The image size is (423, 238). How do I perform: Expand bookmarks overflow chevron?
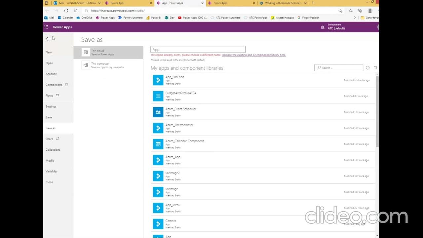click(x=355, y=18)
